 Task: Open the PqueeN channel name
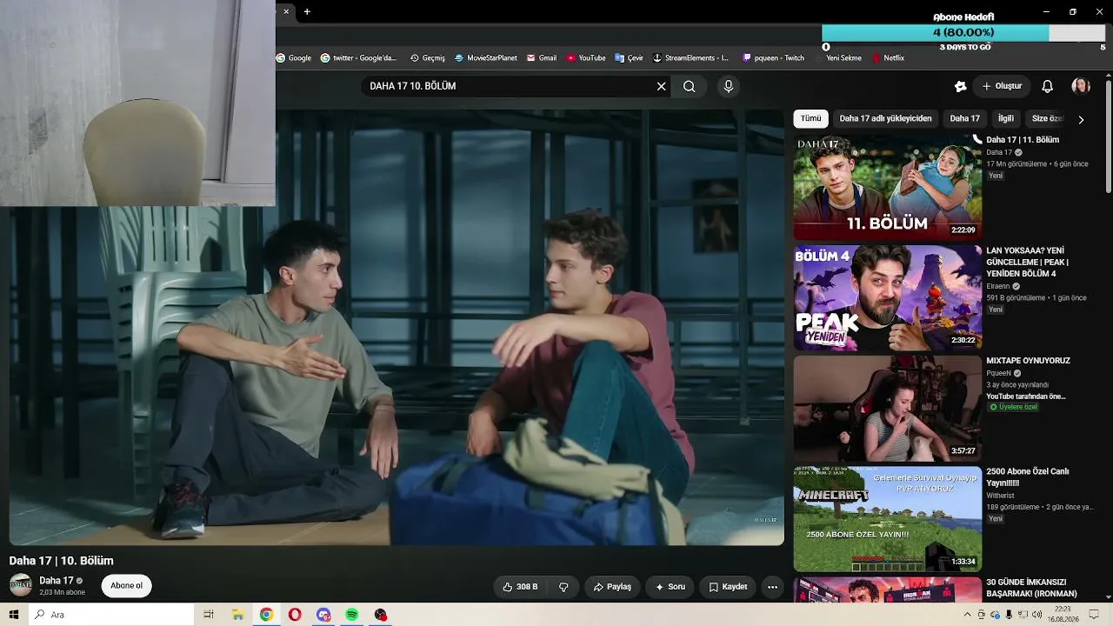[999, 373]
